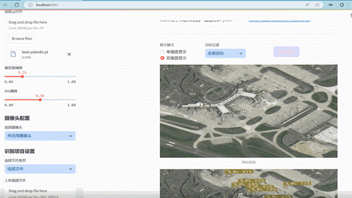Click the IOU threshold slider handle
Viewport: 352px width, 198px height.
click(x=40, y=100)
